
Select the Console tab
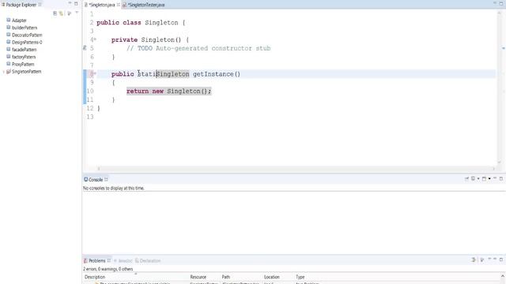coord(96,180)
